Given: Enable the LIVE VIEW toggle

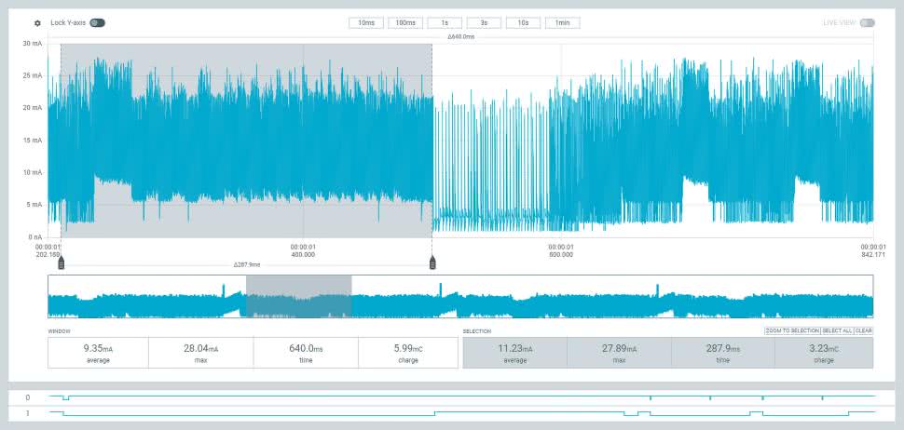Looking at the screenshot, I should (x=867, y=23).
